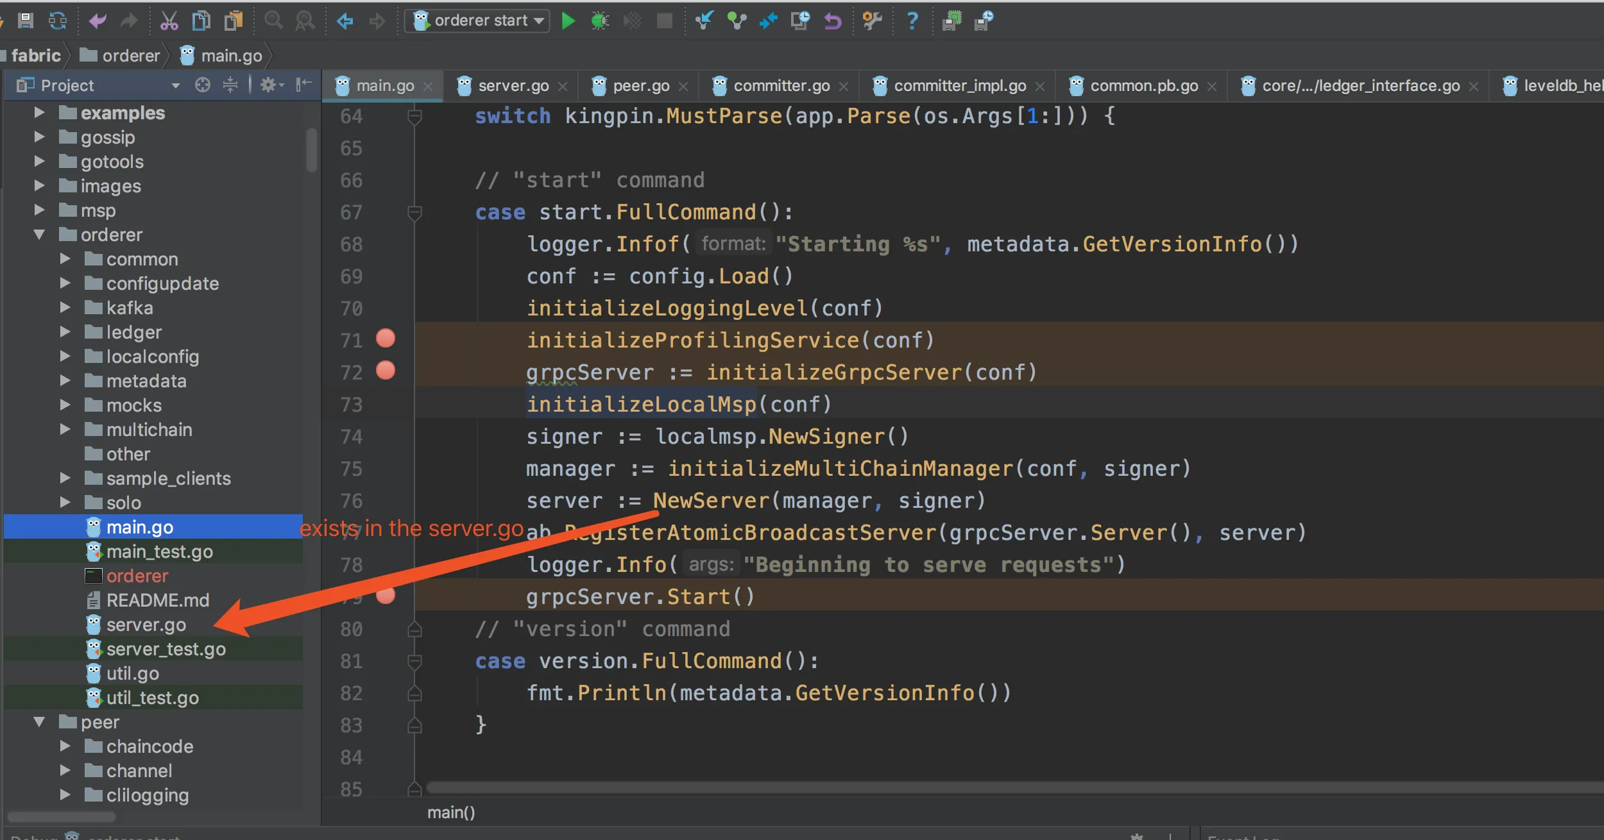This screenshot has width=1604, height=840.
Task: Collapse the orderer folder in project tree
Action: click(39, 235)
